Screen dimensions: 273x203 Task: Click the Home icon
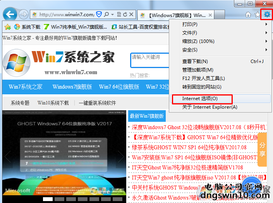[248, 15]
